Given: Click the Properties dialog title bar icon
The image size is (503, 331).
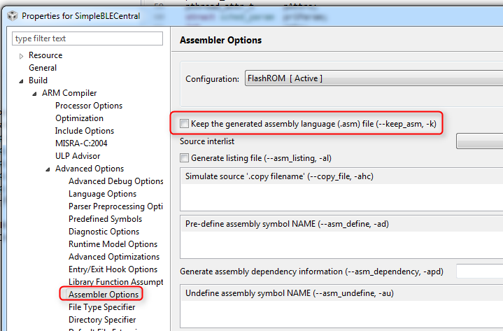Looking at the screenshot, I should pyautogui.click(x=11, y=15).
